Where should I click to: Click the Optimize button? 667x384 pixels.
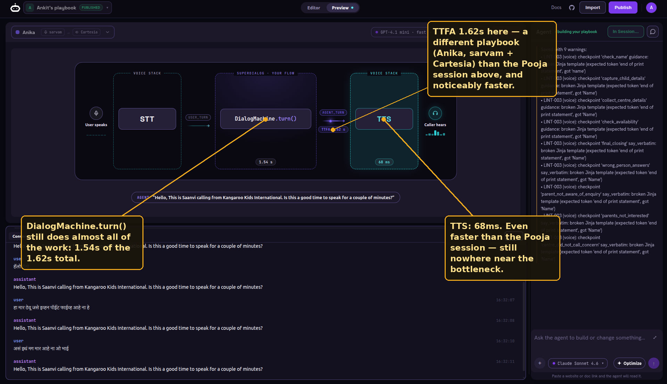629,363
